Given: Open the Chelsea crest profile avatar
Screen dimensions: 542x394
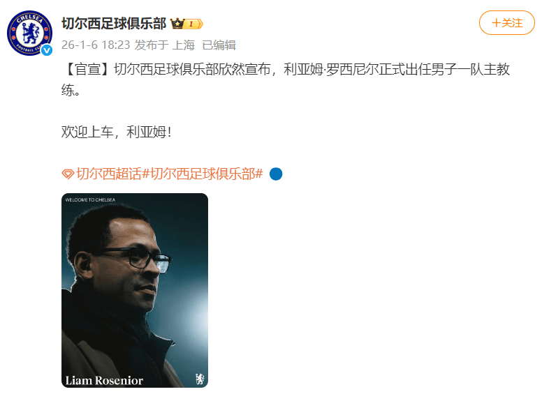Looking at the screenshot, I should point(30,33).
